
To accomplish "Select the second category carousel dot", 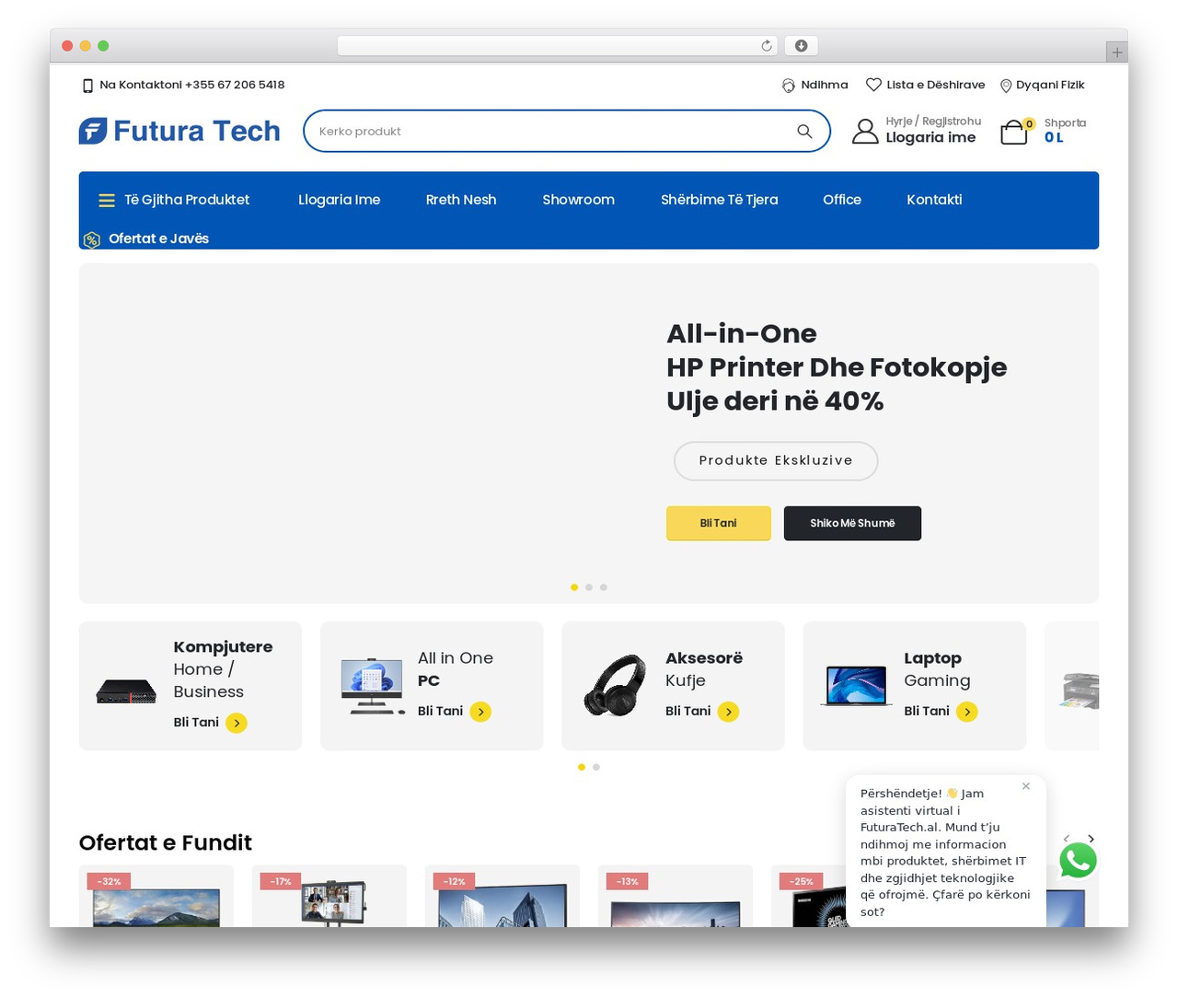I will [596, 767].
